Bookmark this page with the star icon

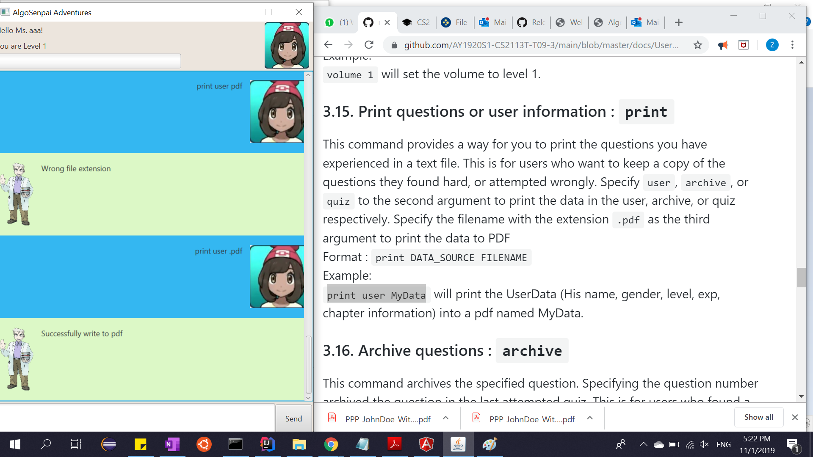coord(698,45)
